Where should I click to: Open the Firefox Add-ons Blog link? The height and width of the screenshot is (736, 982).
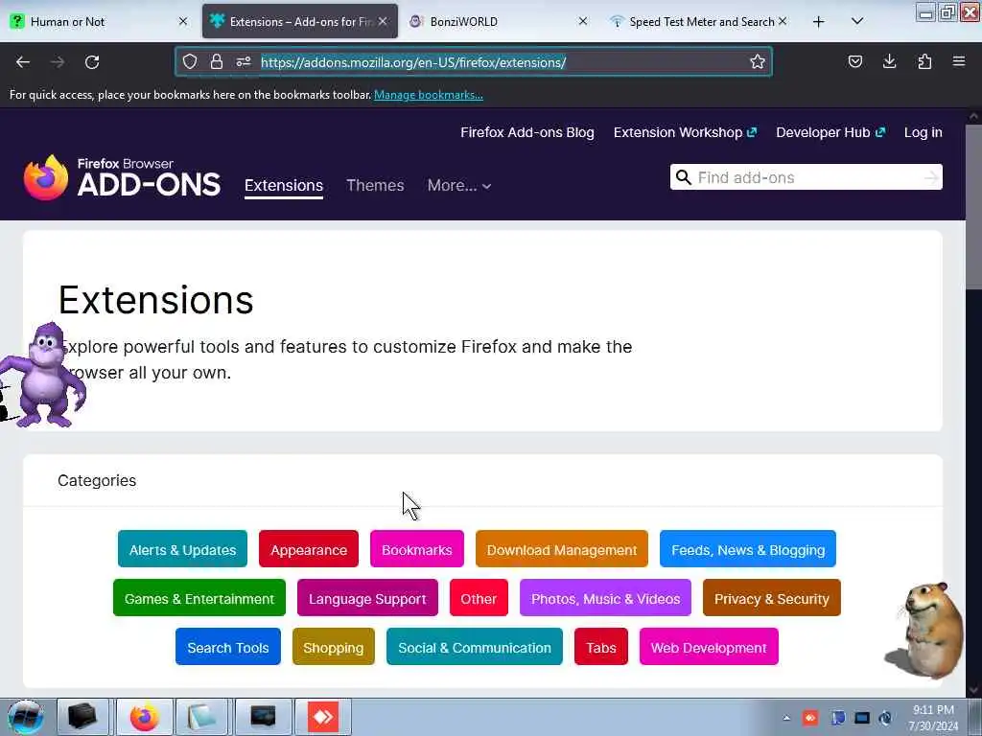[527, 132]
